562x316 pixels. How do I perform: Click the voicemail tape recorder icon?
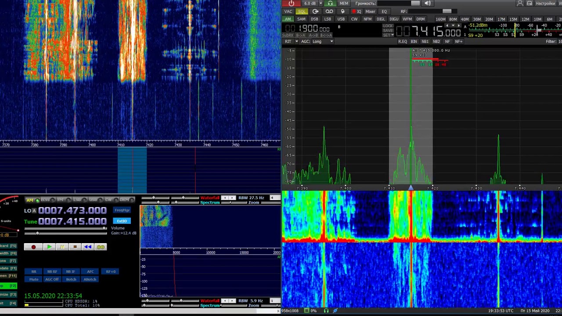(329, 11)
